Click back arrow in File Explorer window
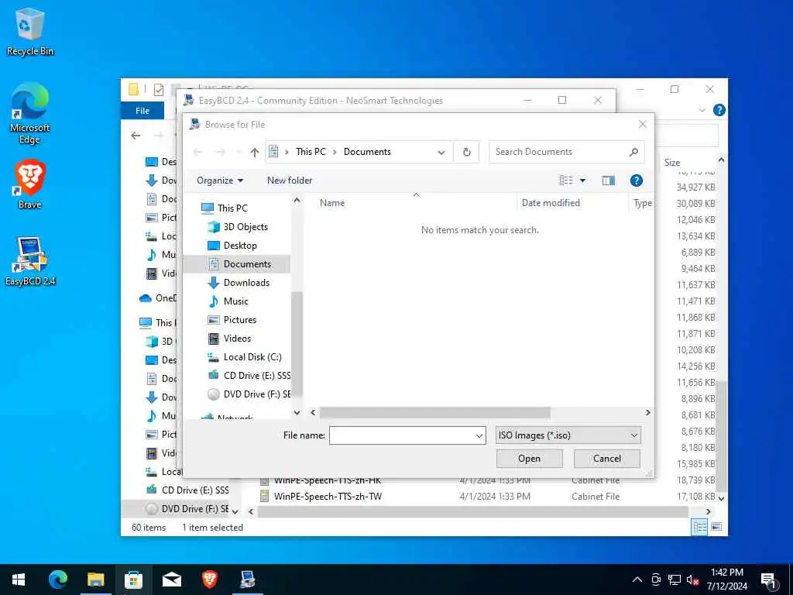793x595 pixels. click(x=136, y=136)
